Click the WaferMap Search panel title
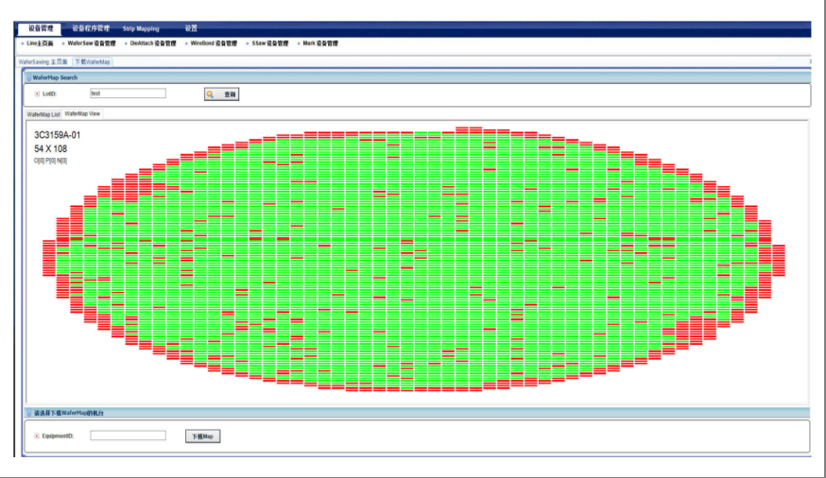826x478 pixels. click(55, 77)
